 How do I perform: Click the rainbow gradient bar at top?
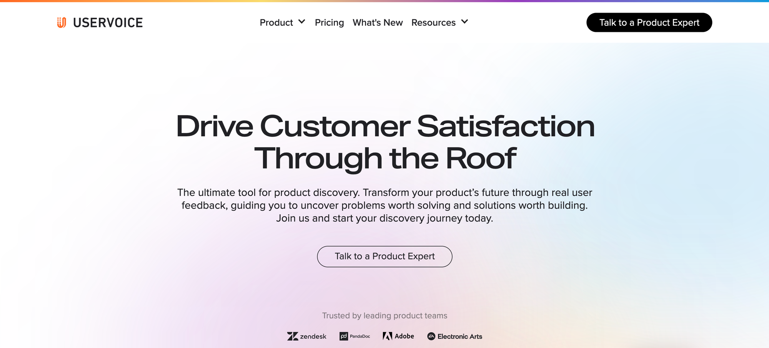pos(384,1)
